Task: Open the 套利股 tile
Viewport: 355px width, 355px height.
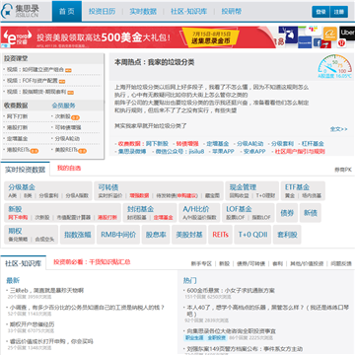Action: tap(287, 235)
